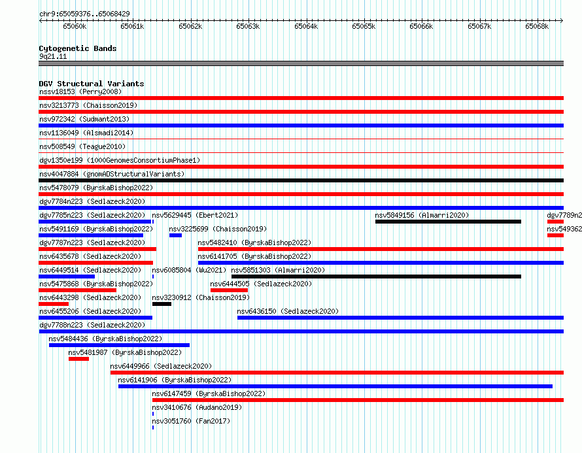Viewport: 582px width, 453px height.
Task: Select nsv6436150 (Sedlazeck2020) label
Action: (x=288, y=311)
